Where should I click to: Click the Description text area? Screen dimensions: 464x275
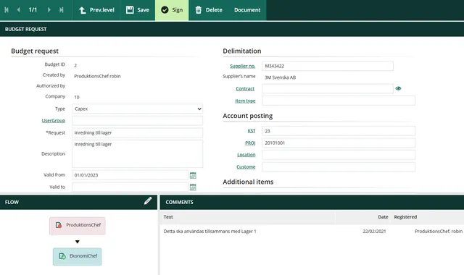tap(137, 153)
